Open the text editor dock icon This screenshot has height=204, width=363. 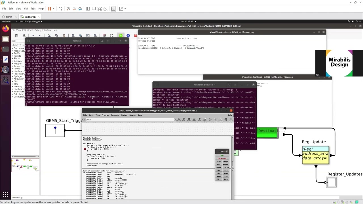(x=5, y=59)
